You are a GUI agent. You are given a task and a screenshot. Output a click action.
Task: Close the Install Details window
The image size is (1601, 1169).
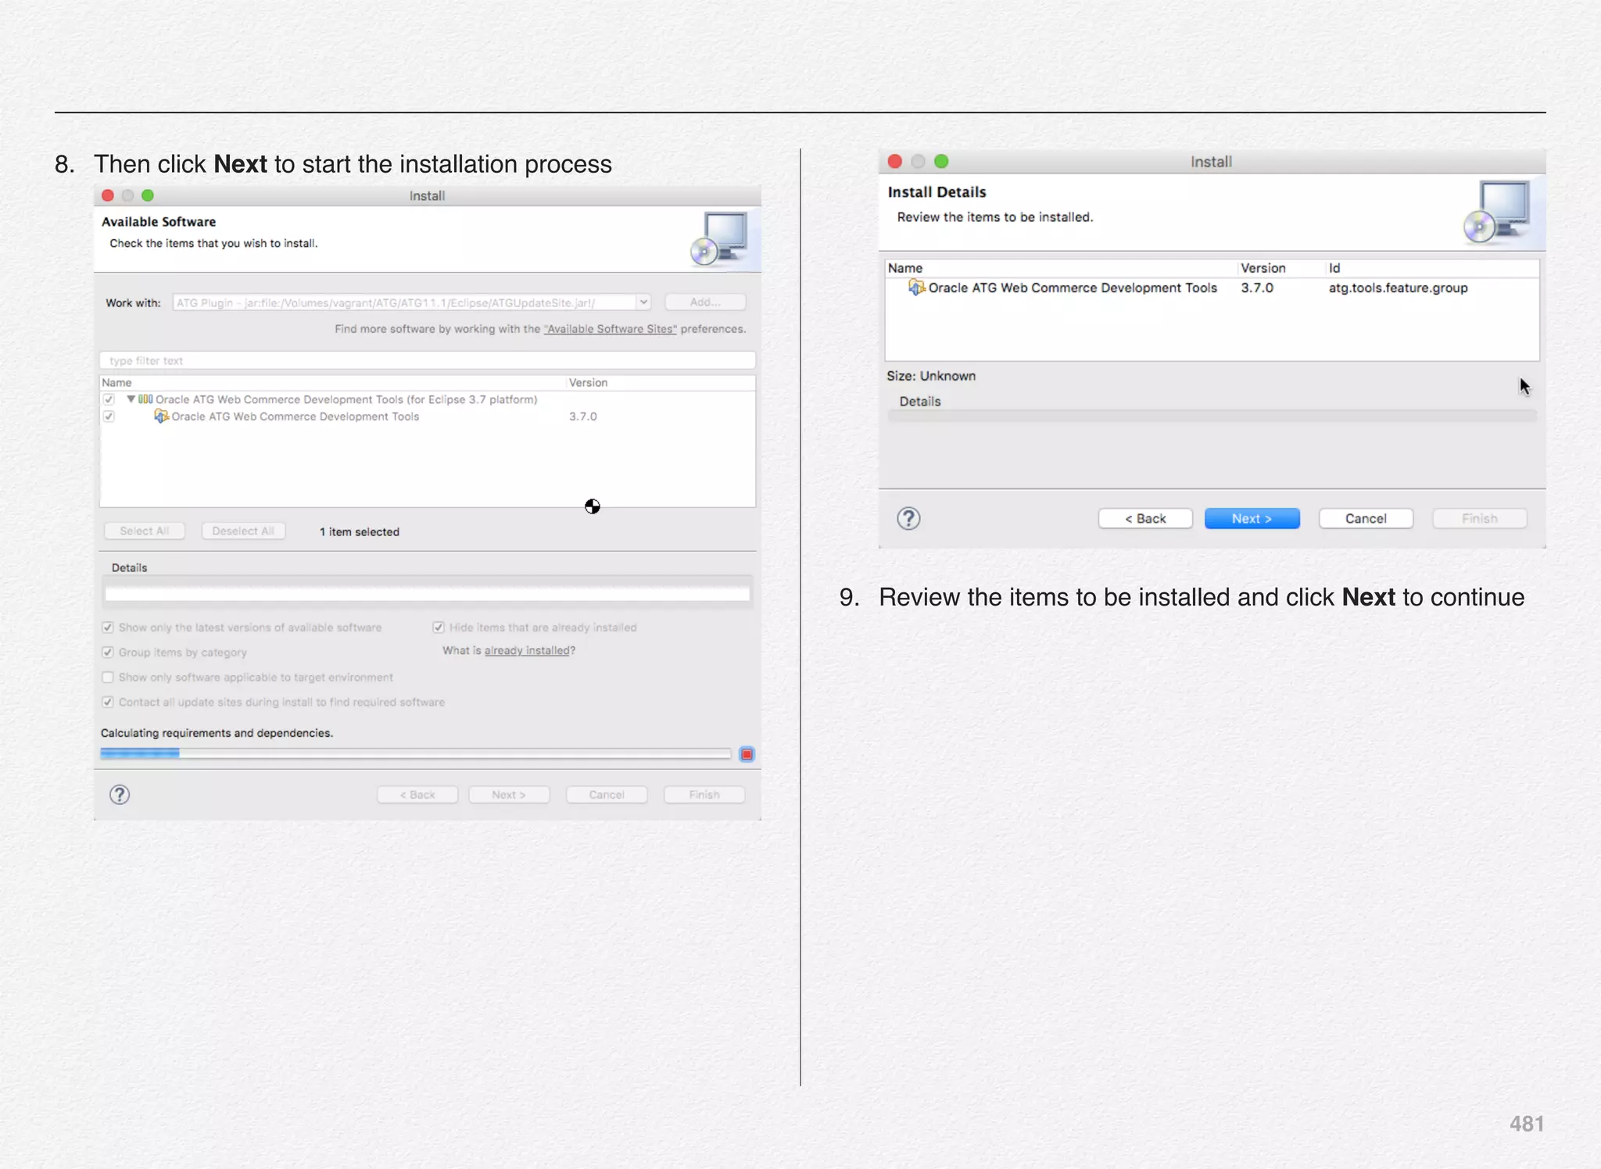895,161
